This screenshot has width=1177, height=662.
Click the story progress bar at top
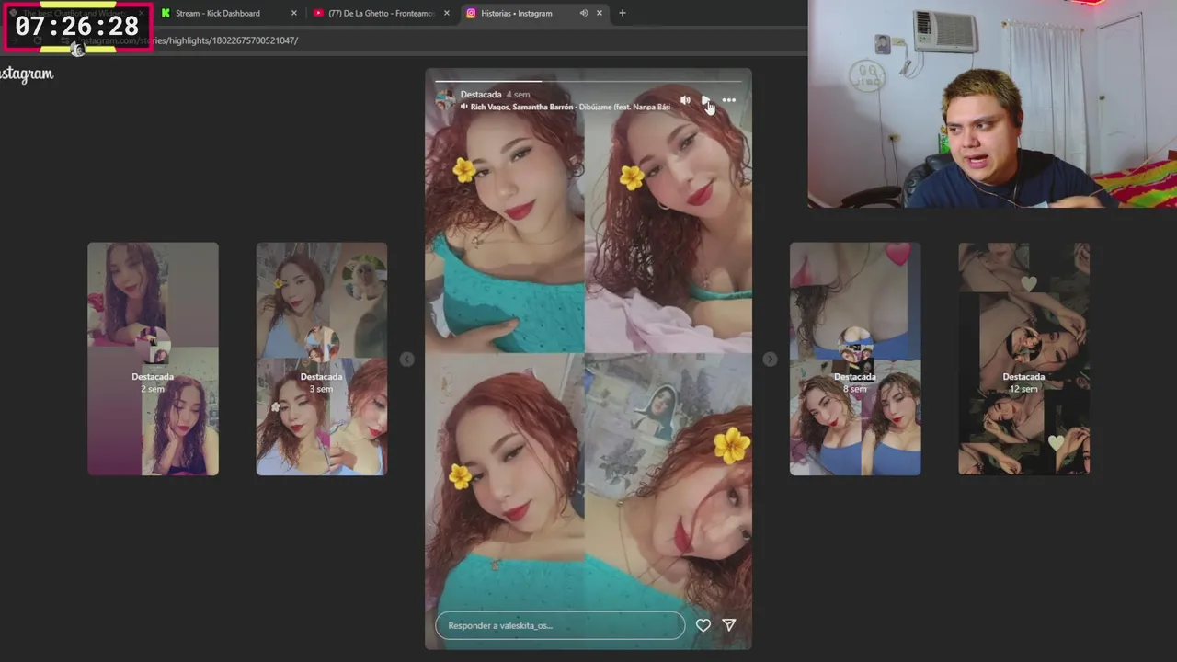coord(588,81)
